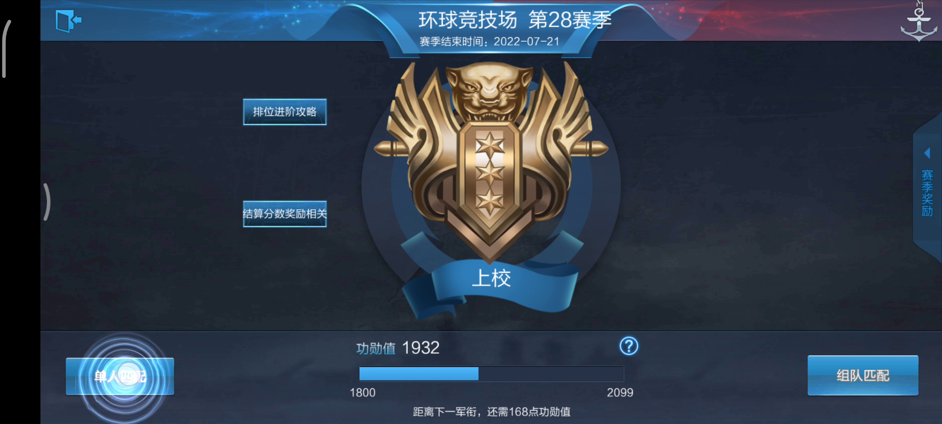
Task: Click the question mark help icon
Action: pos(629,346)
